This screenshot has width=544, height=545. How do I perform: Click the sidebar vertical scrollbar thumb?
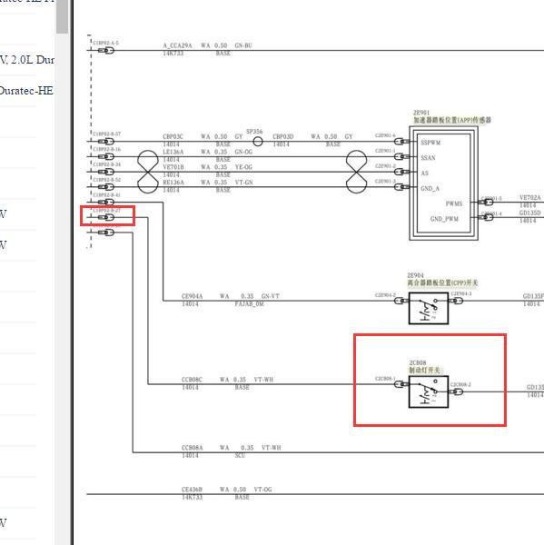point(63,16)
